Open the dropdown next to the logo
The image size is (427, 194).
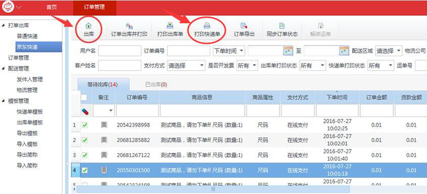[19, 8]
